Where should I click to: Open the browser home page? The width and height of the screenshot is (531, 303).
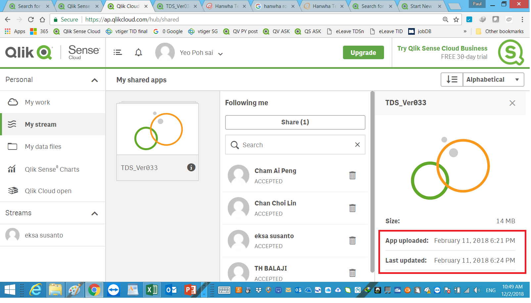coord(42,20)
